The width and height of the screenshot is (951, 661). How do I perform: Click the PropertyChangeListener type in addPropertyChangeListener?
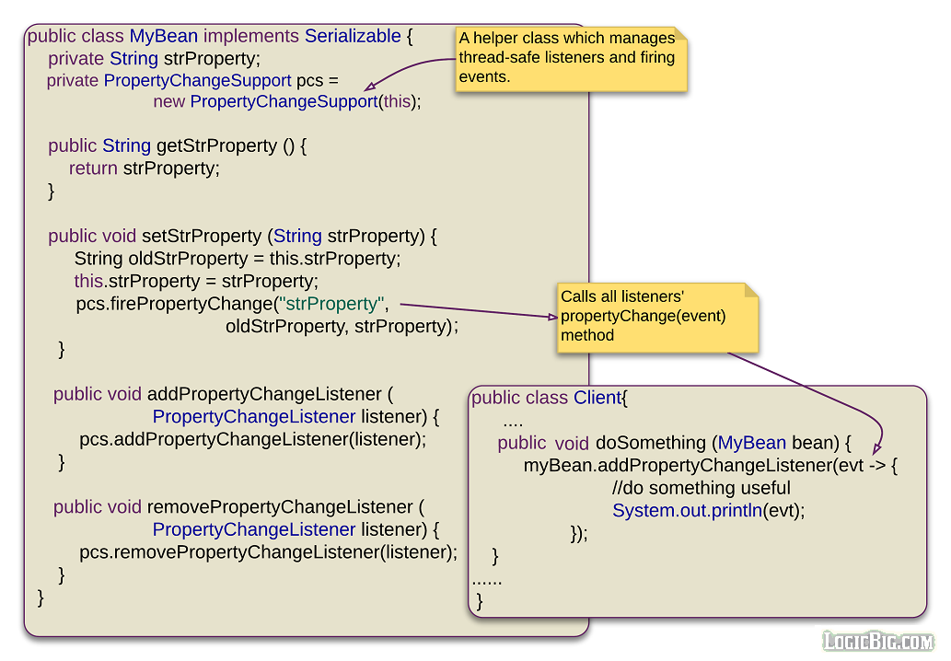coord(253,417)
